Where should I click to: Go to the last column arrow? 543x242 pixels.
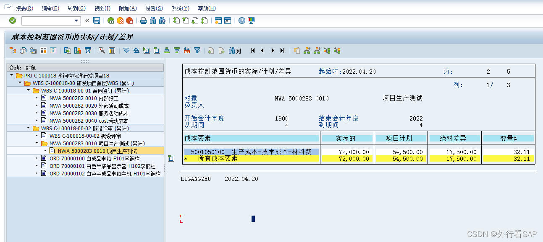(x=283, y=51)
